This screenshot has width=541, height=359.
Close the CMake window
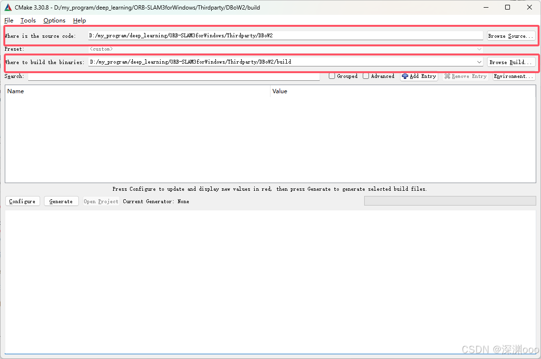click(530, 7)
